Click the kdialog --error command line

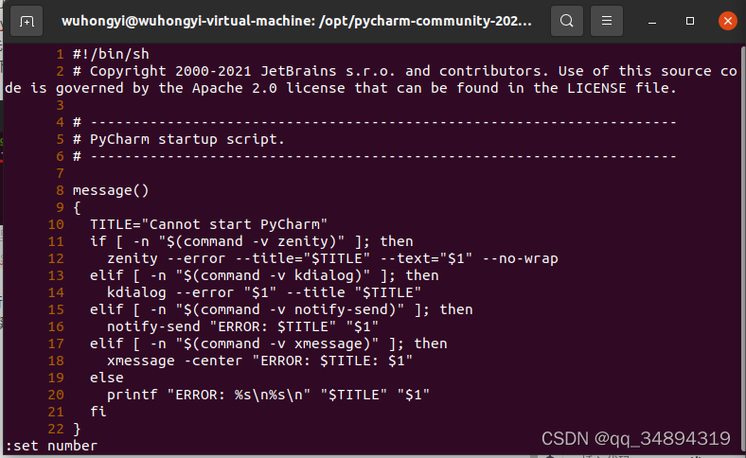click(264, 293)
